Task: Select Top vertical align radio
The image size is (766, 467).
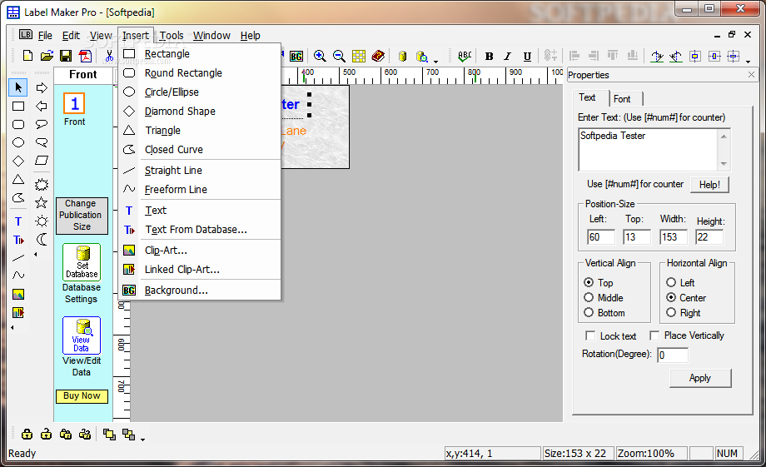Action: click(589, 282)
